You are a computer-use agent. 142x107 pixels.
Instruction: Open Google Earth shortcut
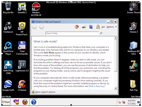8,86
